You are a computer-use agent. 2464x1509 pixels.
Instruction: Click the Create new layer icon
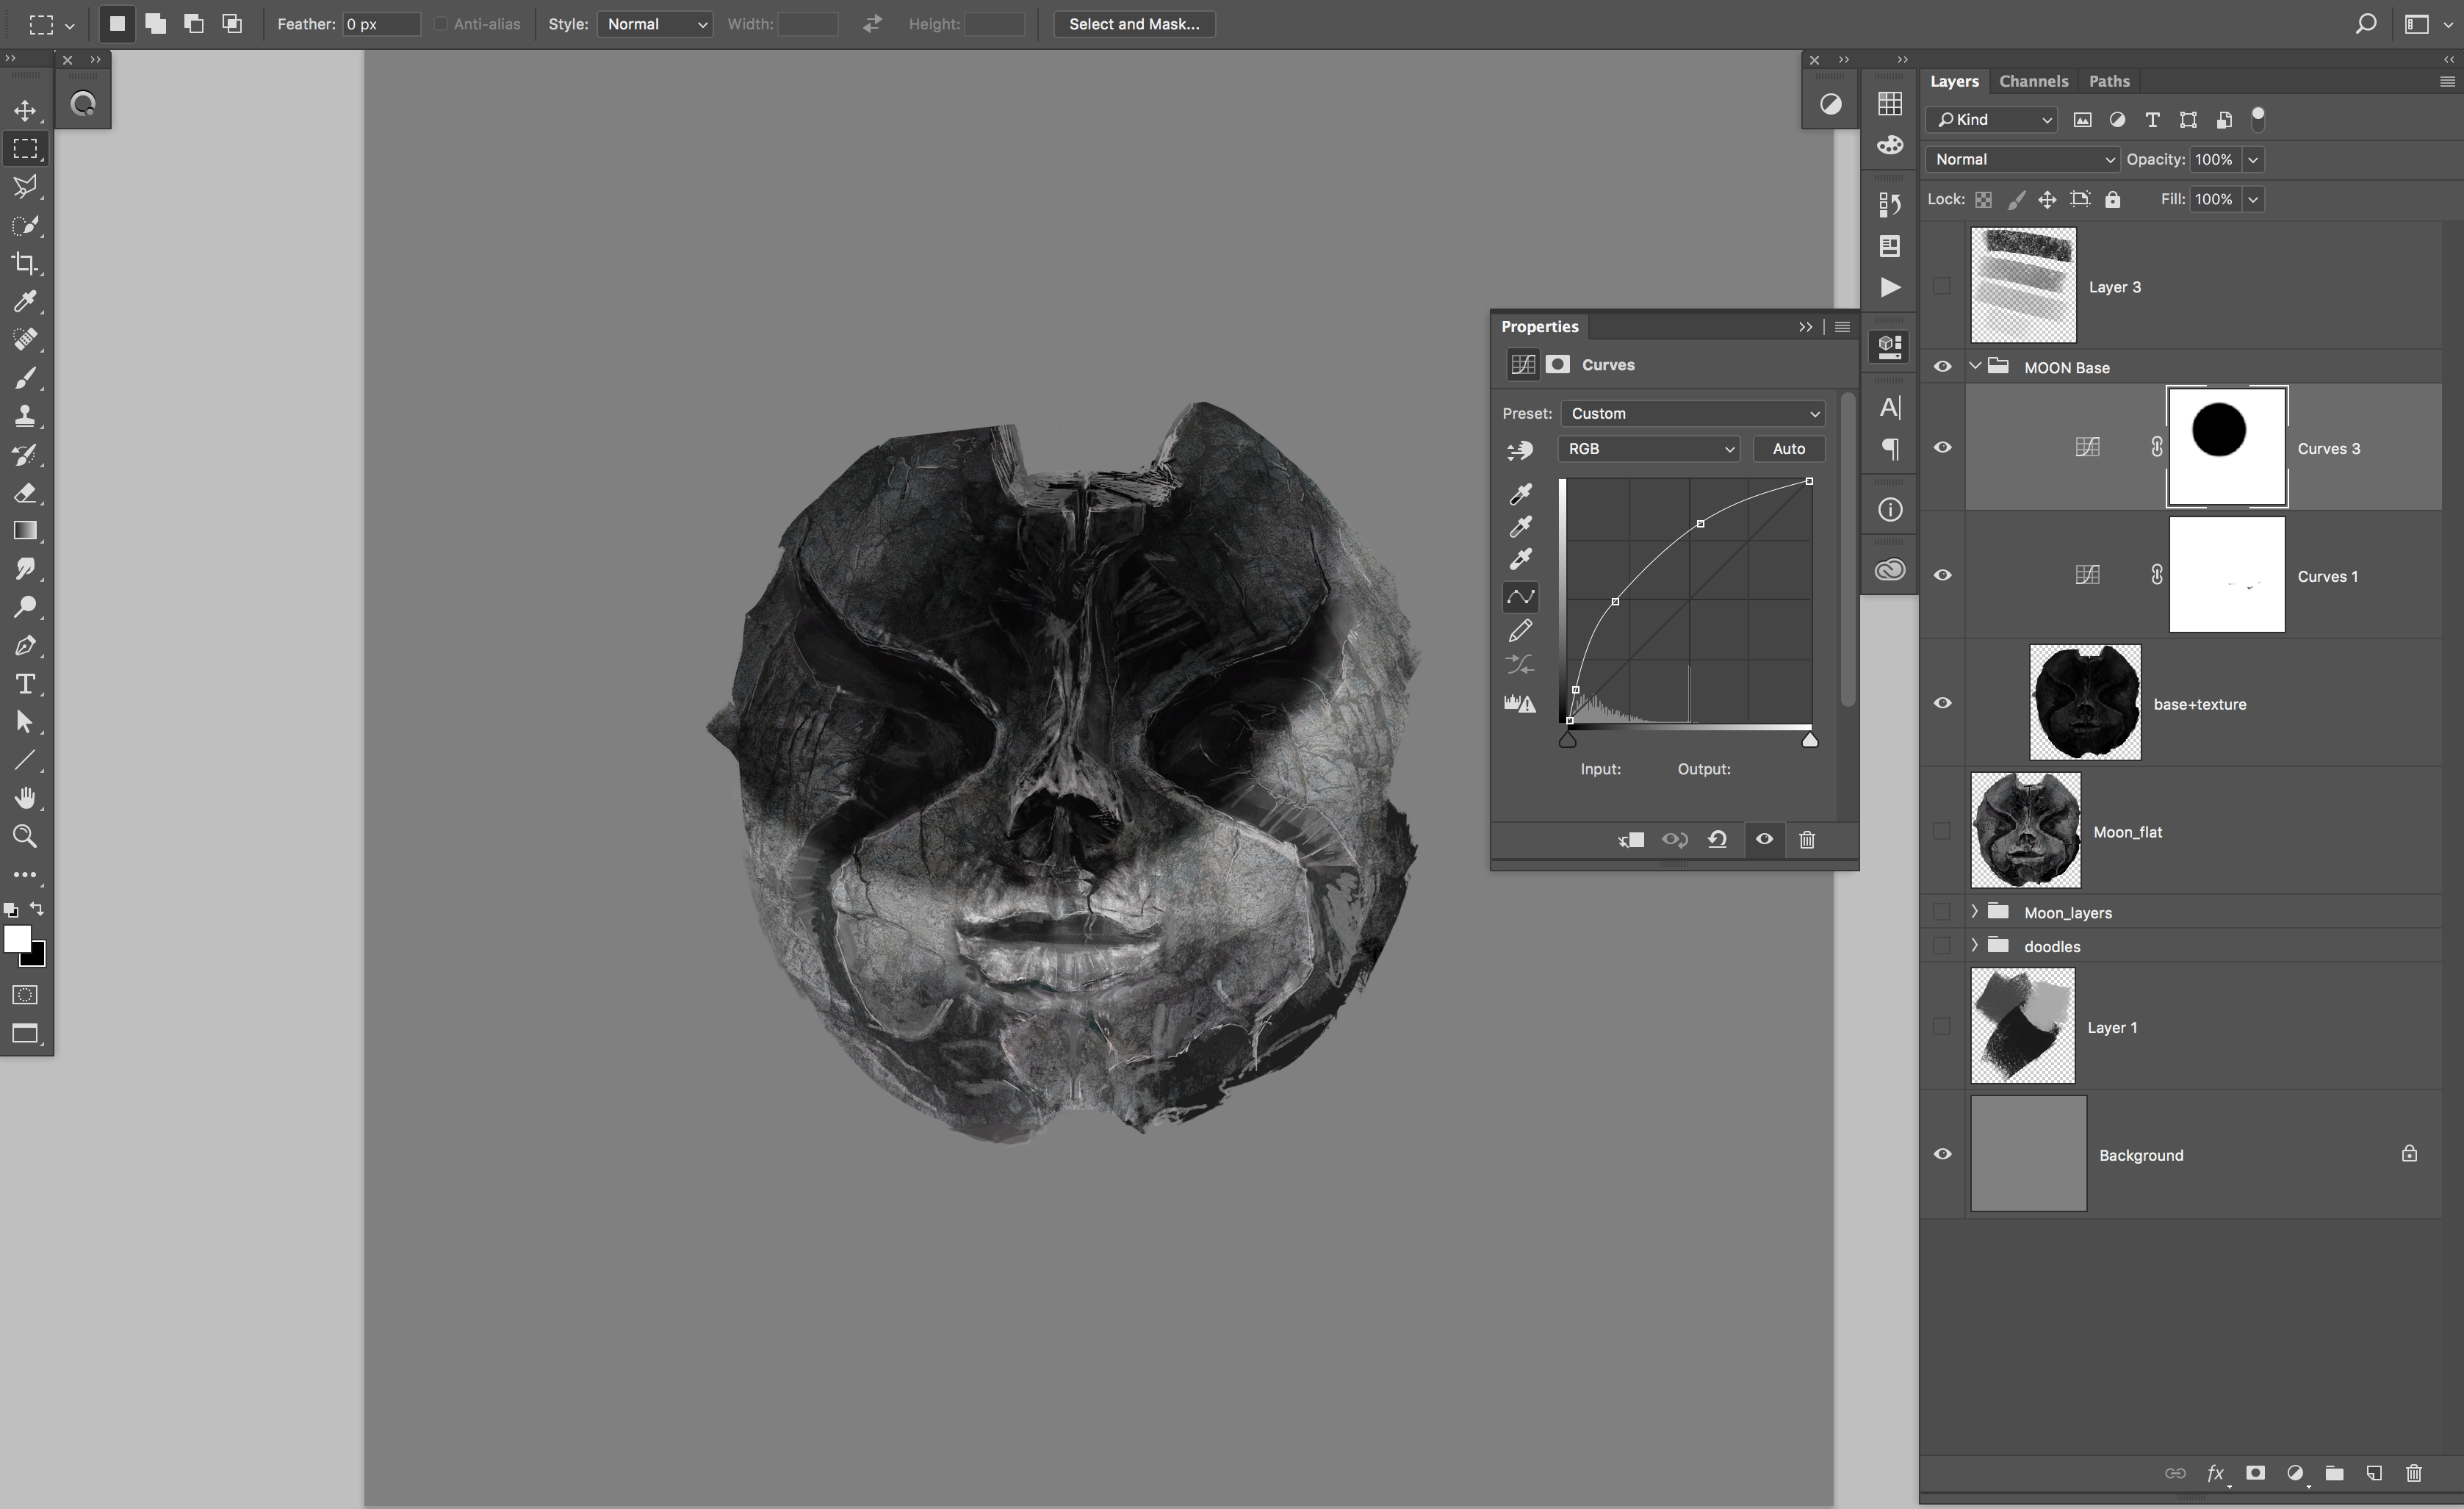pos(2375,1473)
